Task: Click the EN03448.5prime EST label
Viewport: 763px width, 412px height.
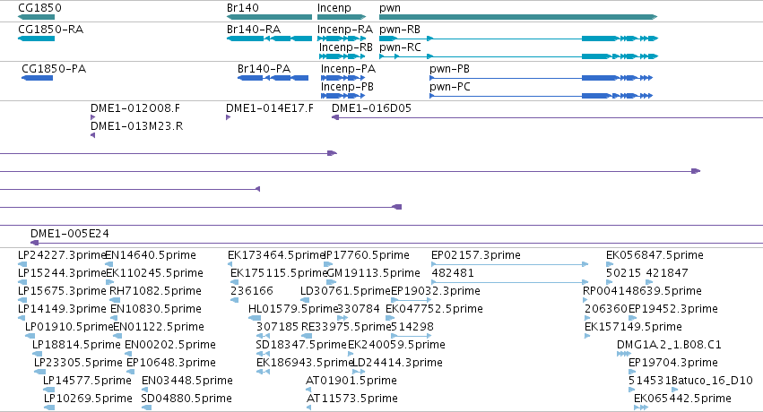Action: tap(187, 381)
